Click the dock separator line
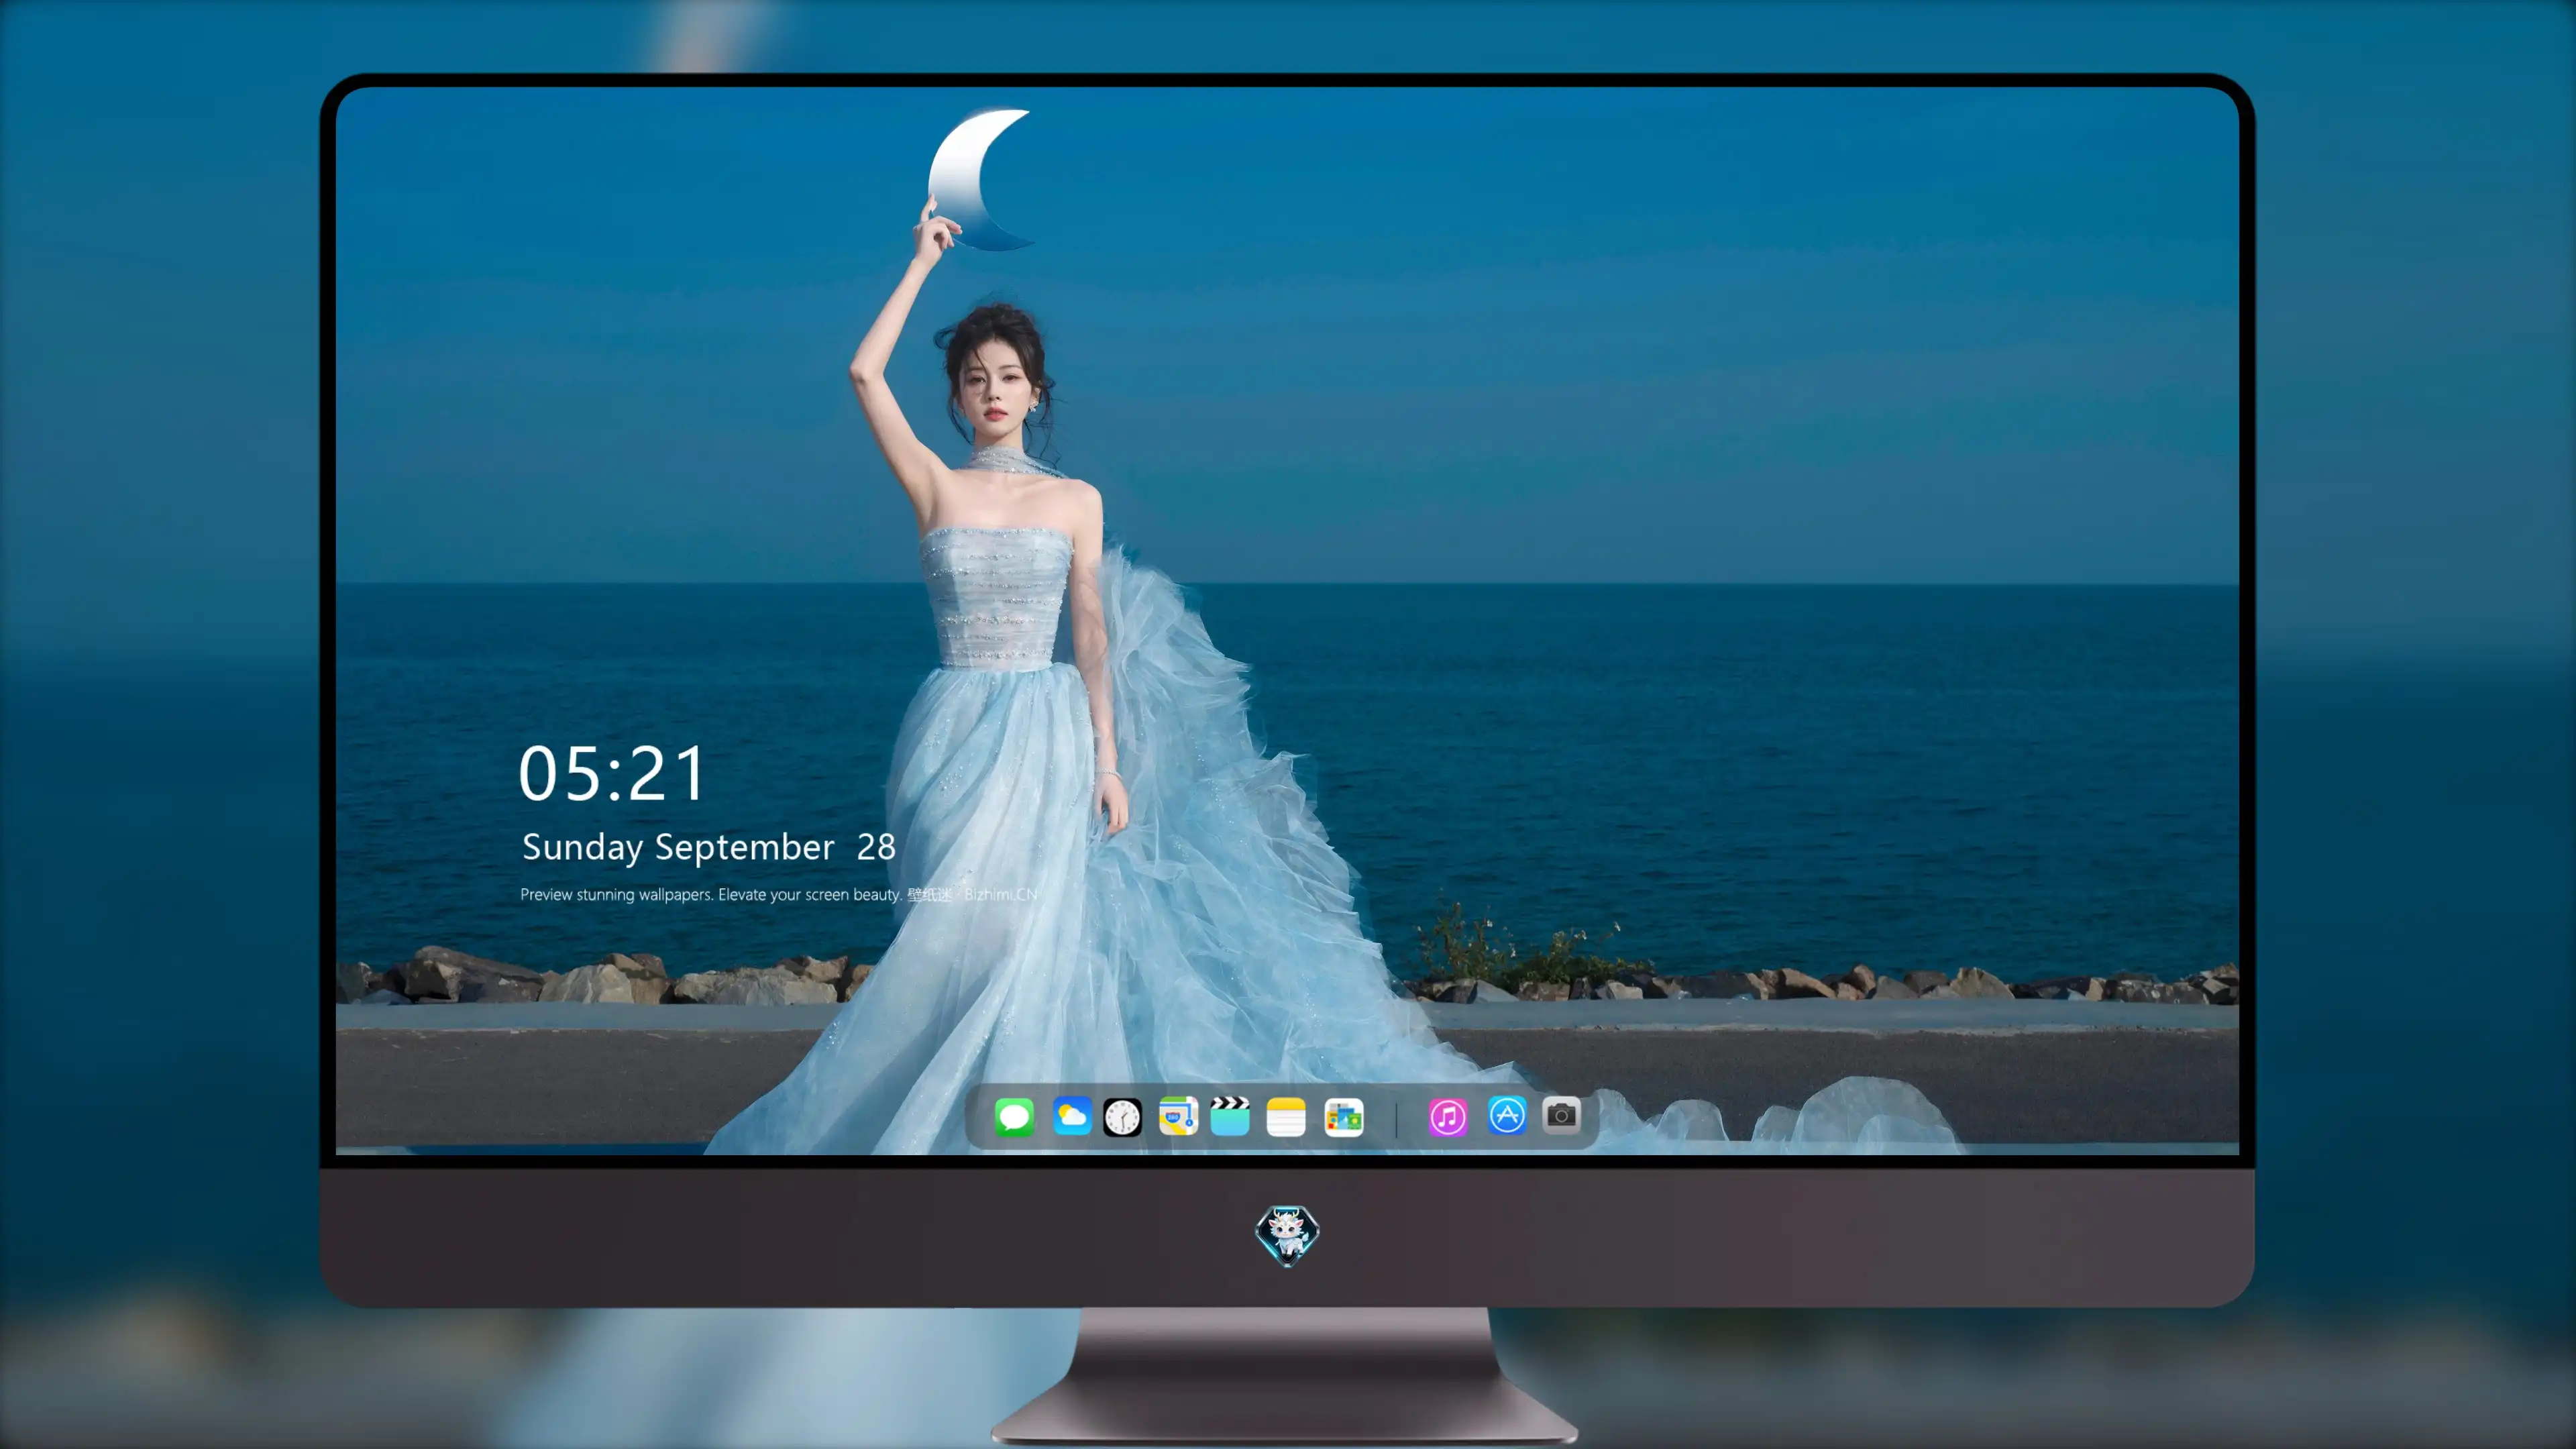Image resolution: width=2576 pixels, height=1449 pixels. (1396, 1118)
